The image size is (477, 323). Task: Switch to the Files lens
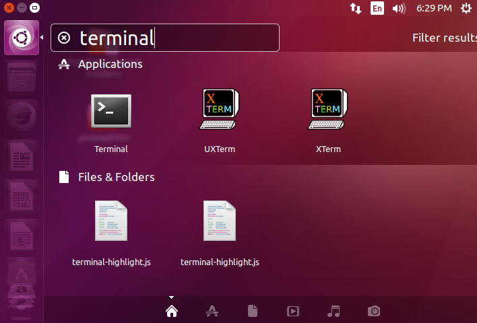[253, 311]
